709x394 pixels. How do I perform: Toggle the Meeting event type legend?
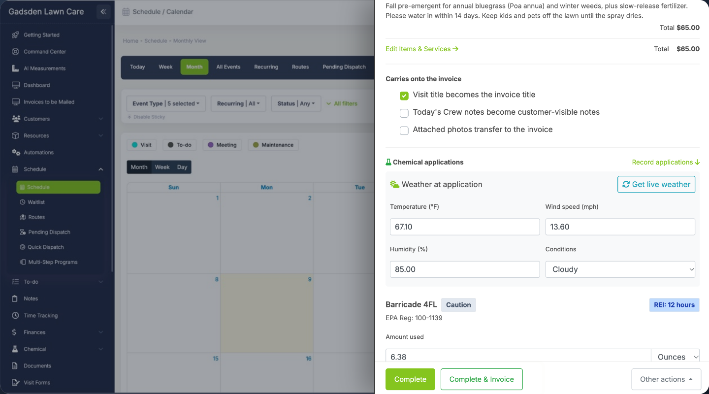click(222, 145)
